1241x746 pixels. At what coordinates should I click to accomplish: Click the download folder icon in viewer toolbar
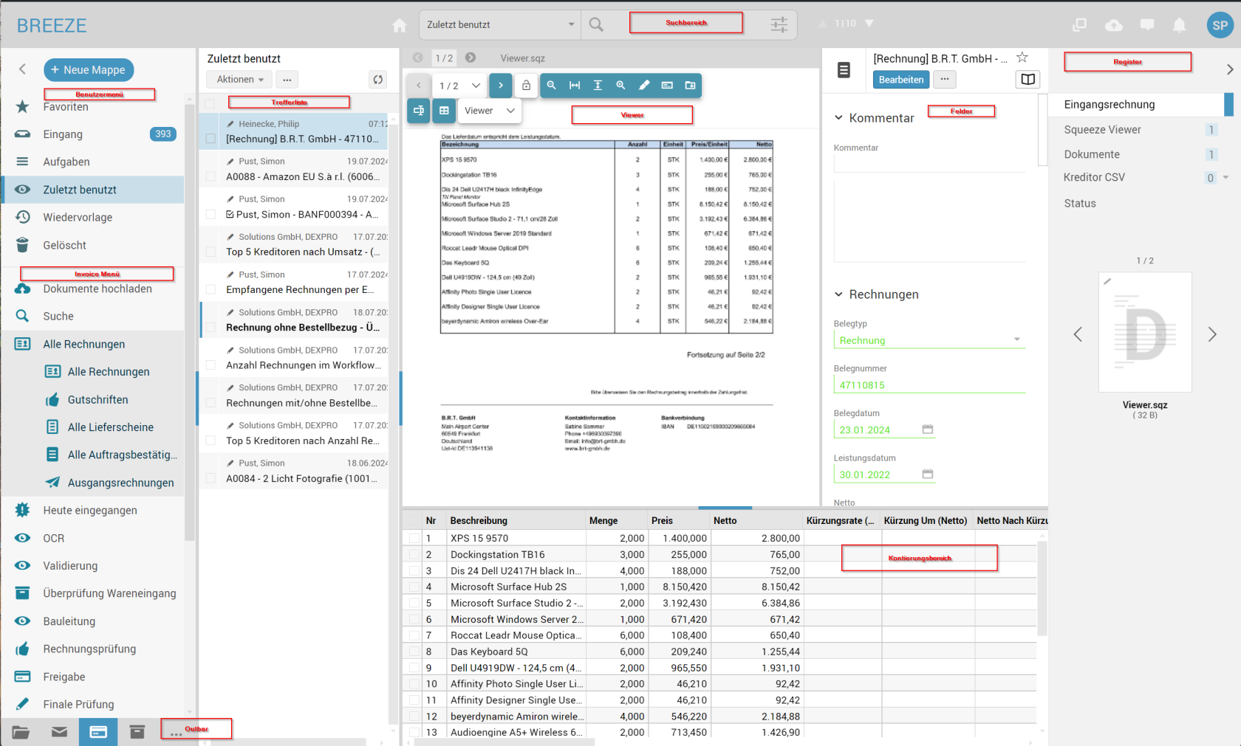[690, 86]
